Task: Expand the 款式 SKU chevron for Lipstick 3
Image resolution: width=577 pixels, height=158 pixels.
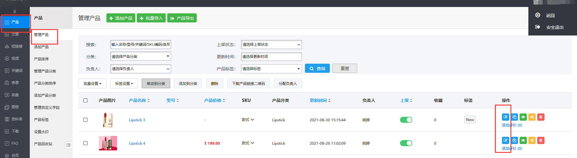Action: (252, 120)
